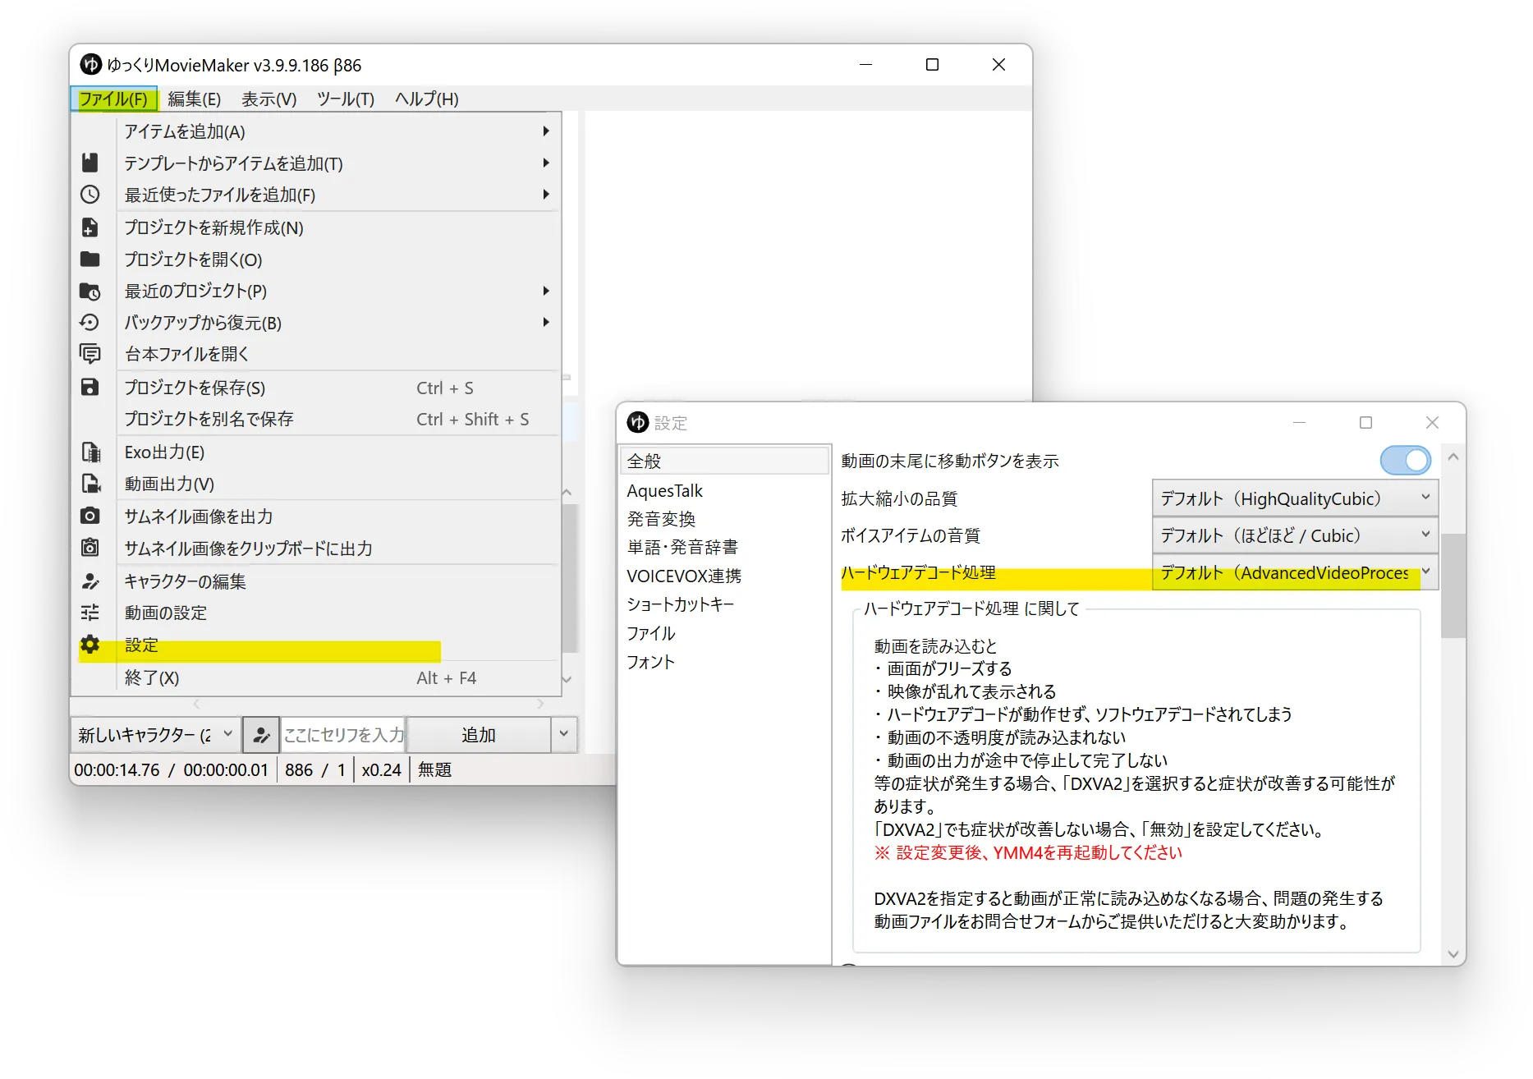The height and width of the screenshot is (1079, 1533).
Task: Open the 拡大縮小の品質 dropdown
Action: (x=1295, y=498)
